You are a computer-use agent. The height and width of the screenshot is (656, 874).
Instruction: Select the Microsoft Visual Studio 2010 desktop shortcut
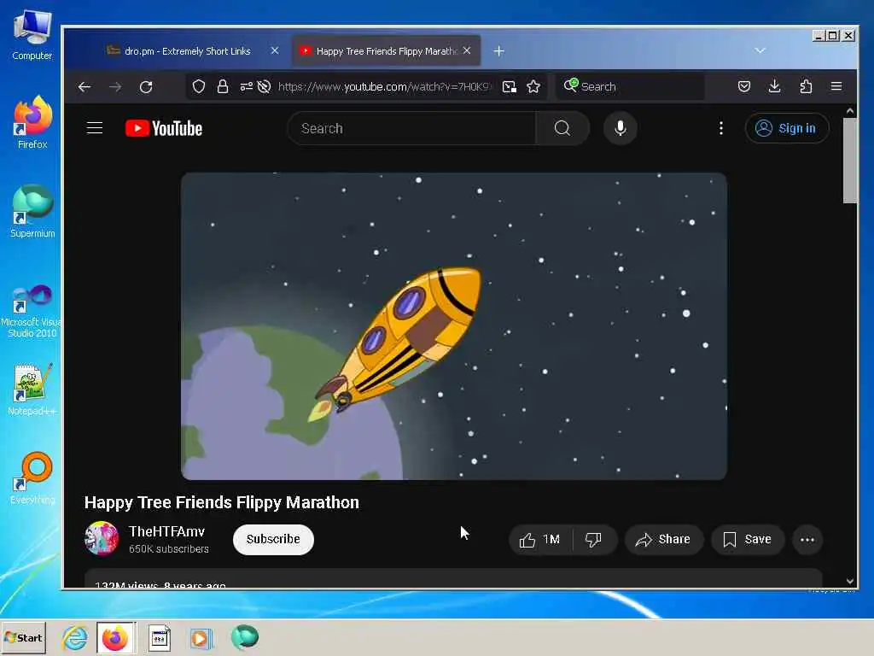click(x=32, y=311)
